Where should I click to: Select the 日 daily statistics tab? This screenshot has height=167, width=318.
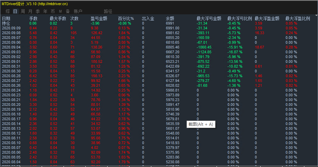pos(15,11)
